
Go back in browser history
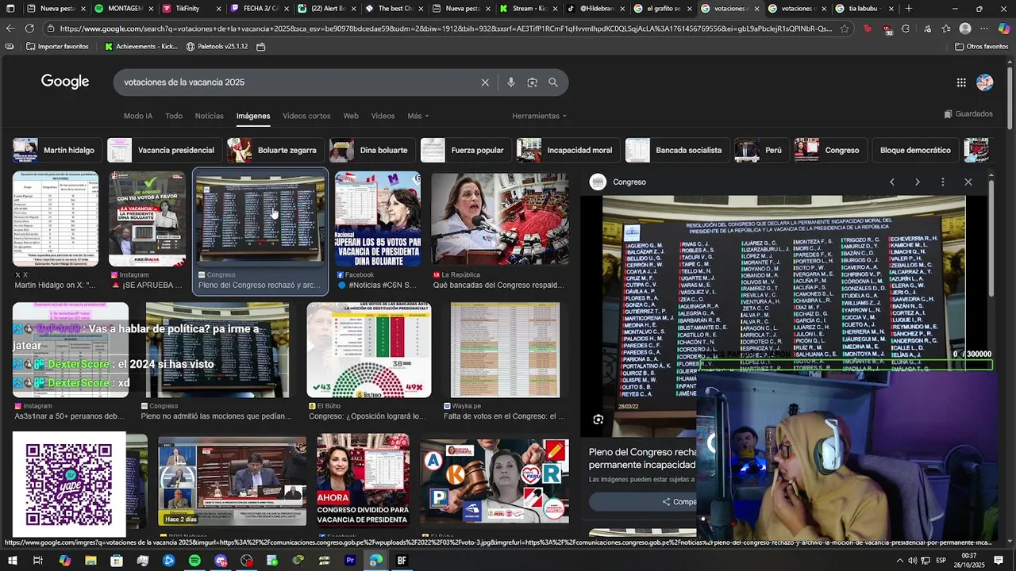(x=10, y=29)
